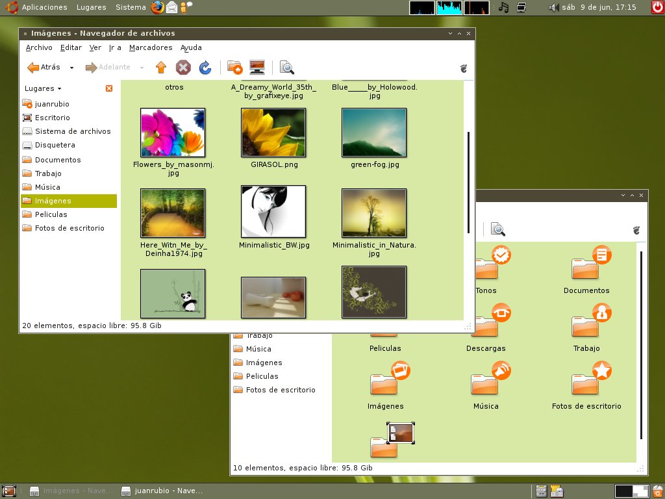The width and height of the screenshot is (665, 499).
Task: Click the red power button icon
Action: (658, 7)
